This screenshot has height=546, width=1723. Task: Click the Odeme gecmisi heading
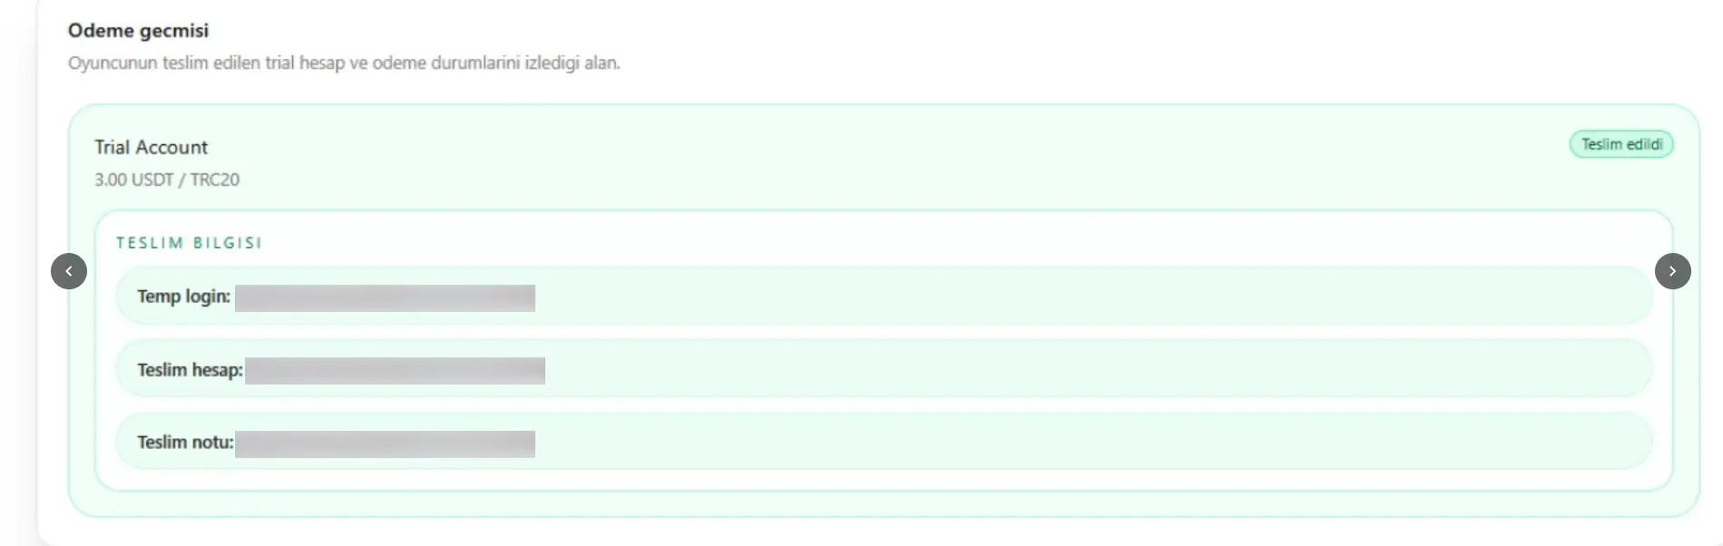(138, 31)
